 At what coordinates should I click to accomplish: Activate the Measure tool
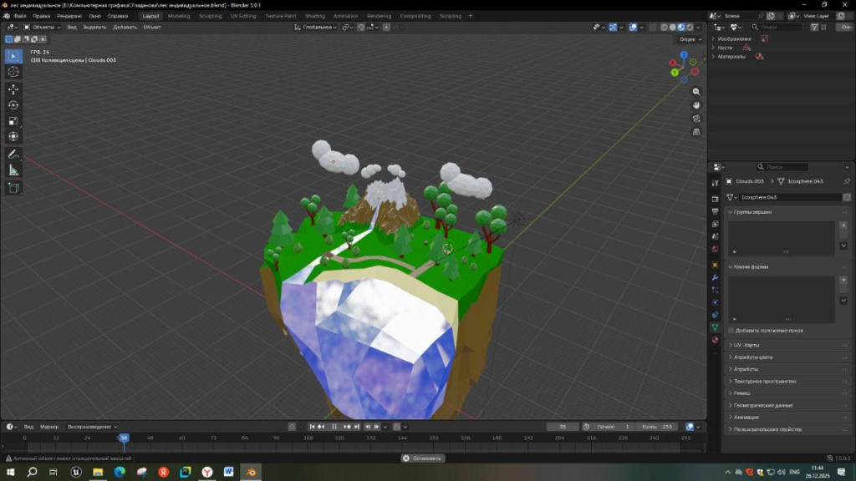(13, 170)
